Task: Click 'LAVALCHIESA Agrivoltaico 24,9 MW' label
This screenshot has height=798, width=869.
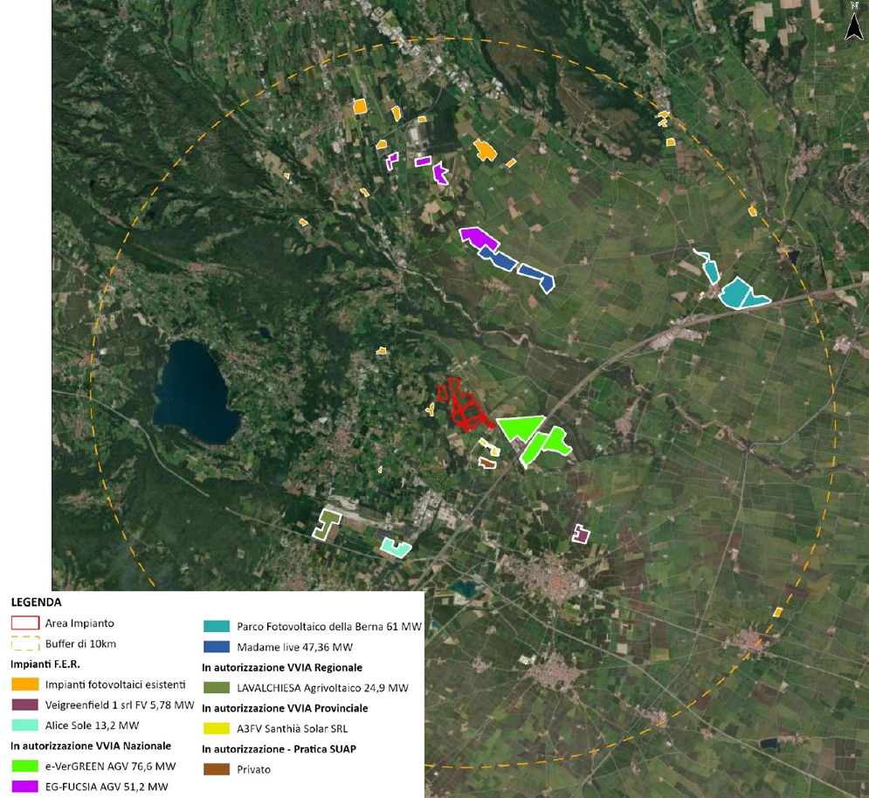Action: 322,688
